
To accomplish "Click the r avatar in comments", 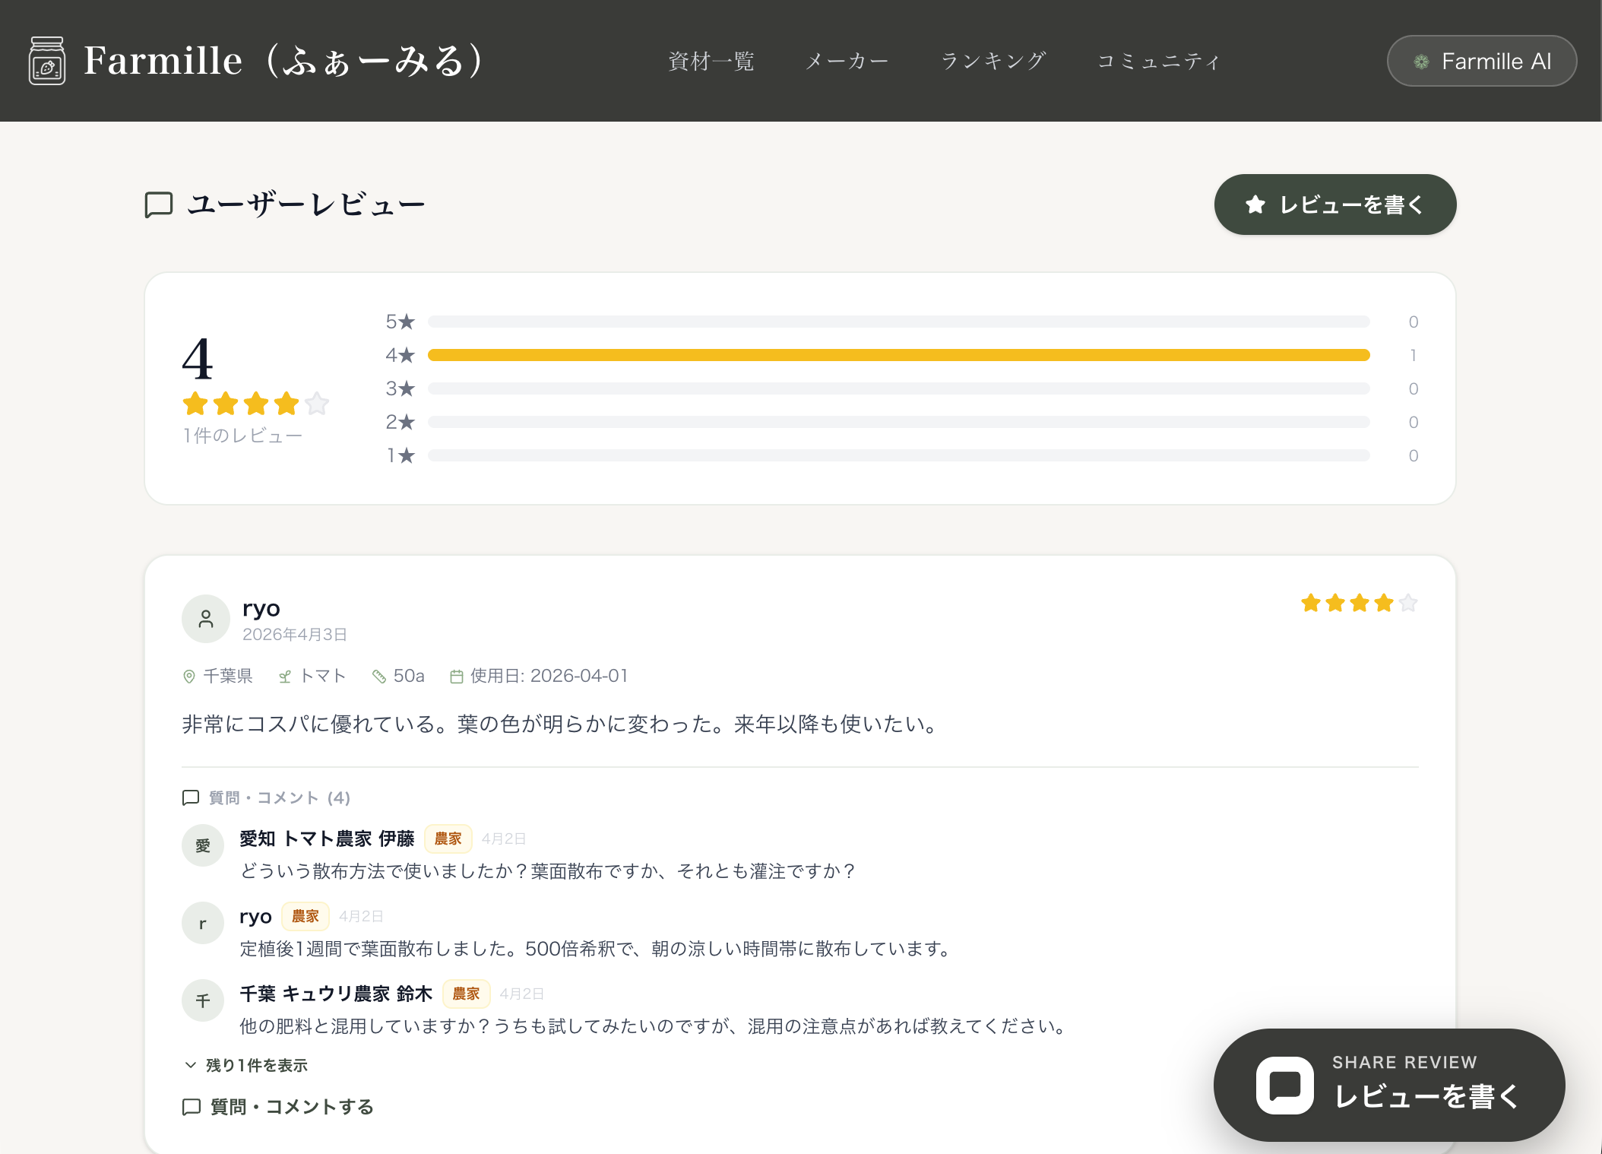I will pos(203,923).
